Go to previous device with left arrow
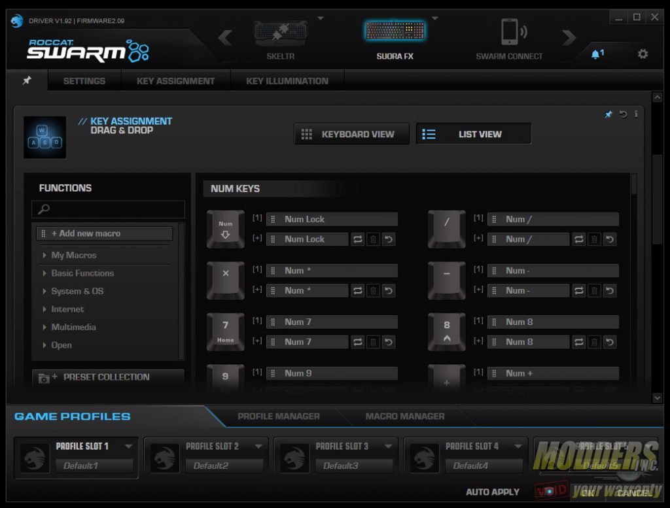 [x=225, y=37]
